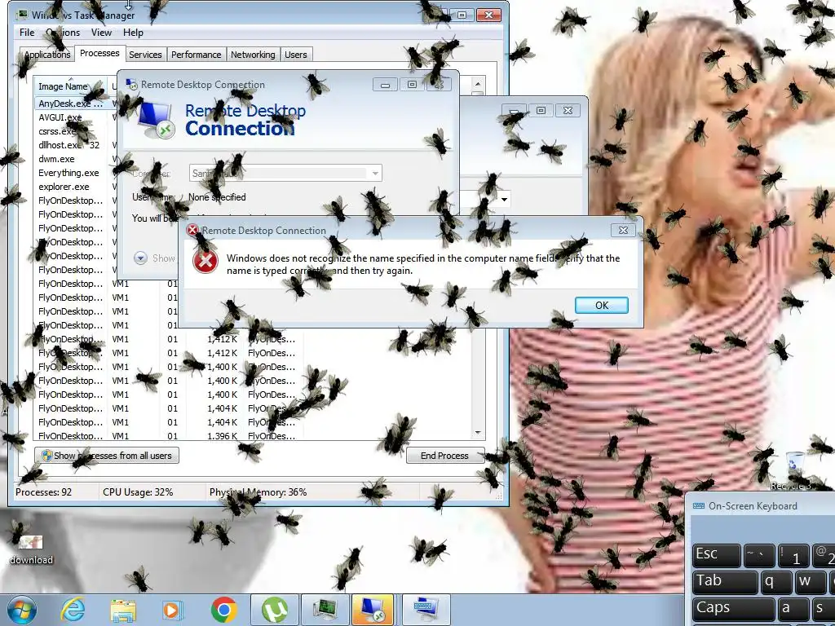Open View menu in Task Manager
The width and height of the screenshot is (835, 626).
click(x=101, y=33)
